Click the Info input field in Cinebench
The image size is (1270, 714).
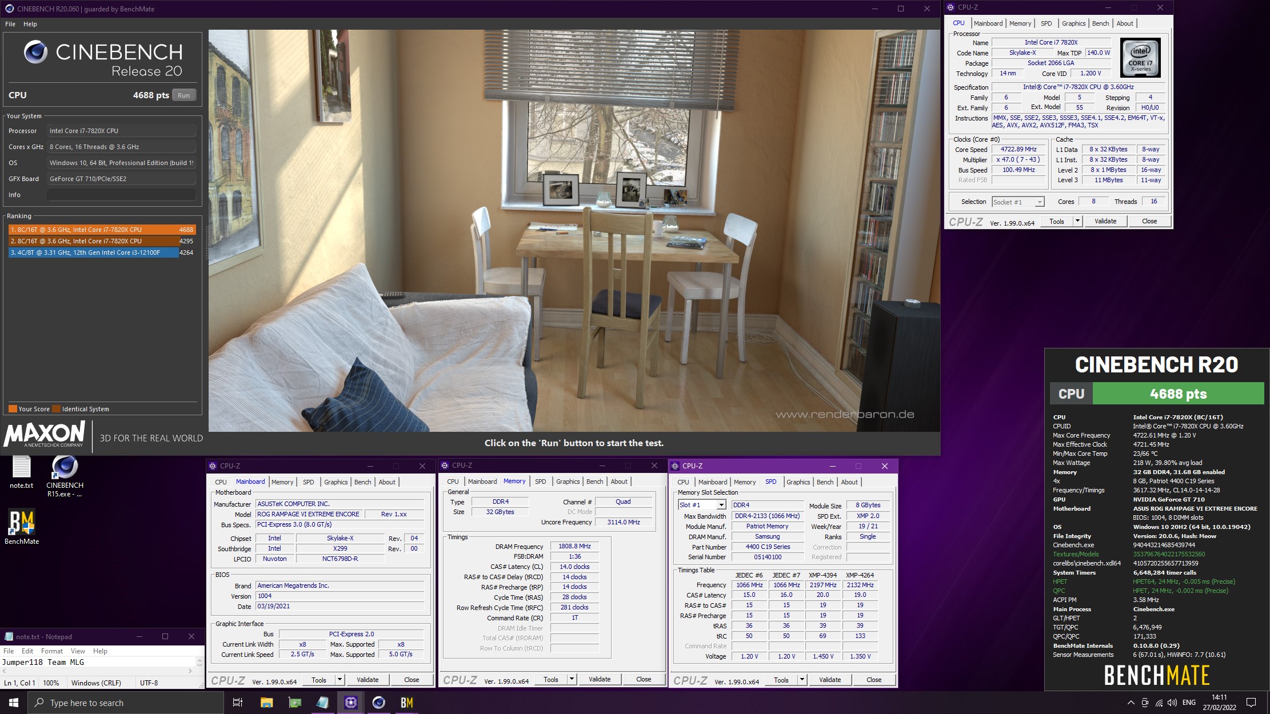pyautogui.click(x=121, y=195)
